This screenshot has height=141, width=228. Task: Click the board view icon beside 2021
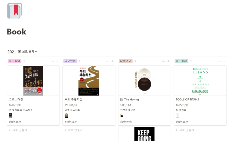pos(19,52)
